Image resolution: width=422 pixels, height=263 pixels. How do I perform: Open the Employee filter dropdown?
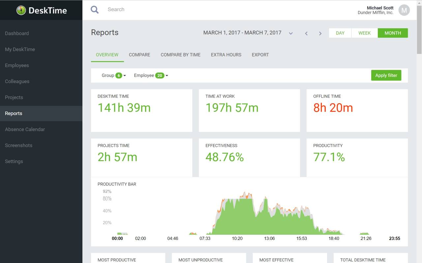pos(151,75)
